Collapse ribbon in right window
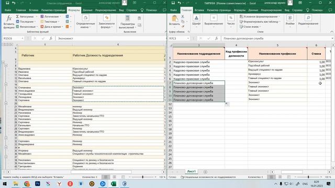The width and height of the screenshot is (335, 188). coord(332,31)
